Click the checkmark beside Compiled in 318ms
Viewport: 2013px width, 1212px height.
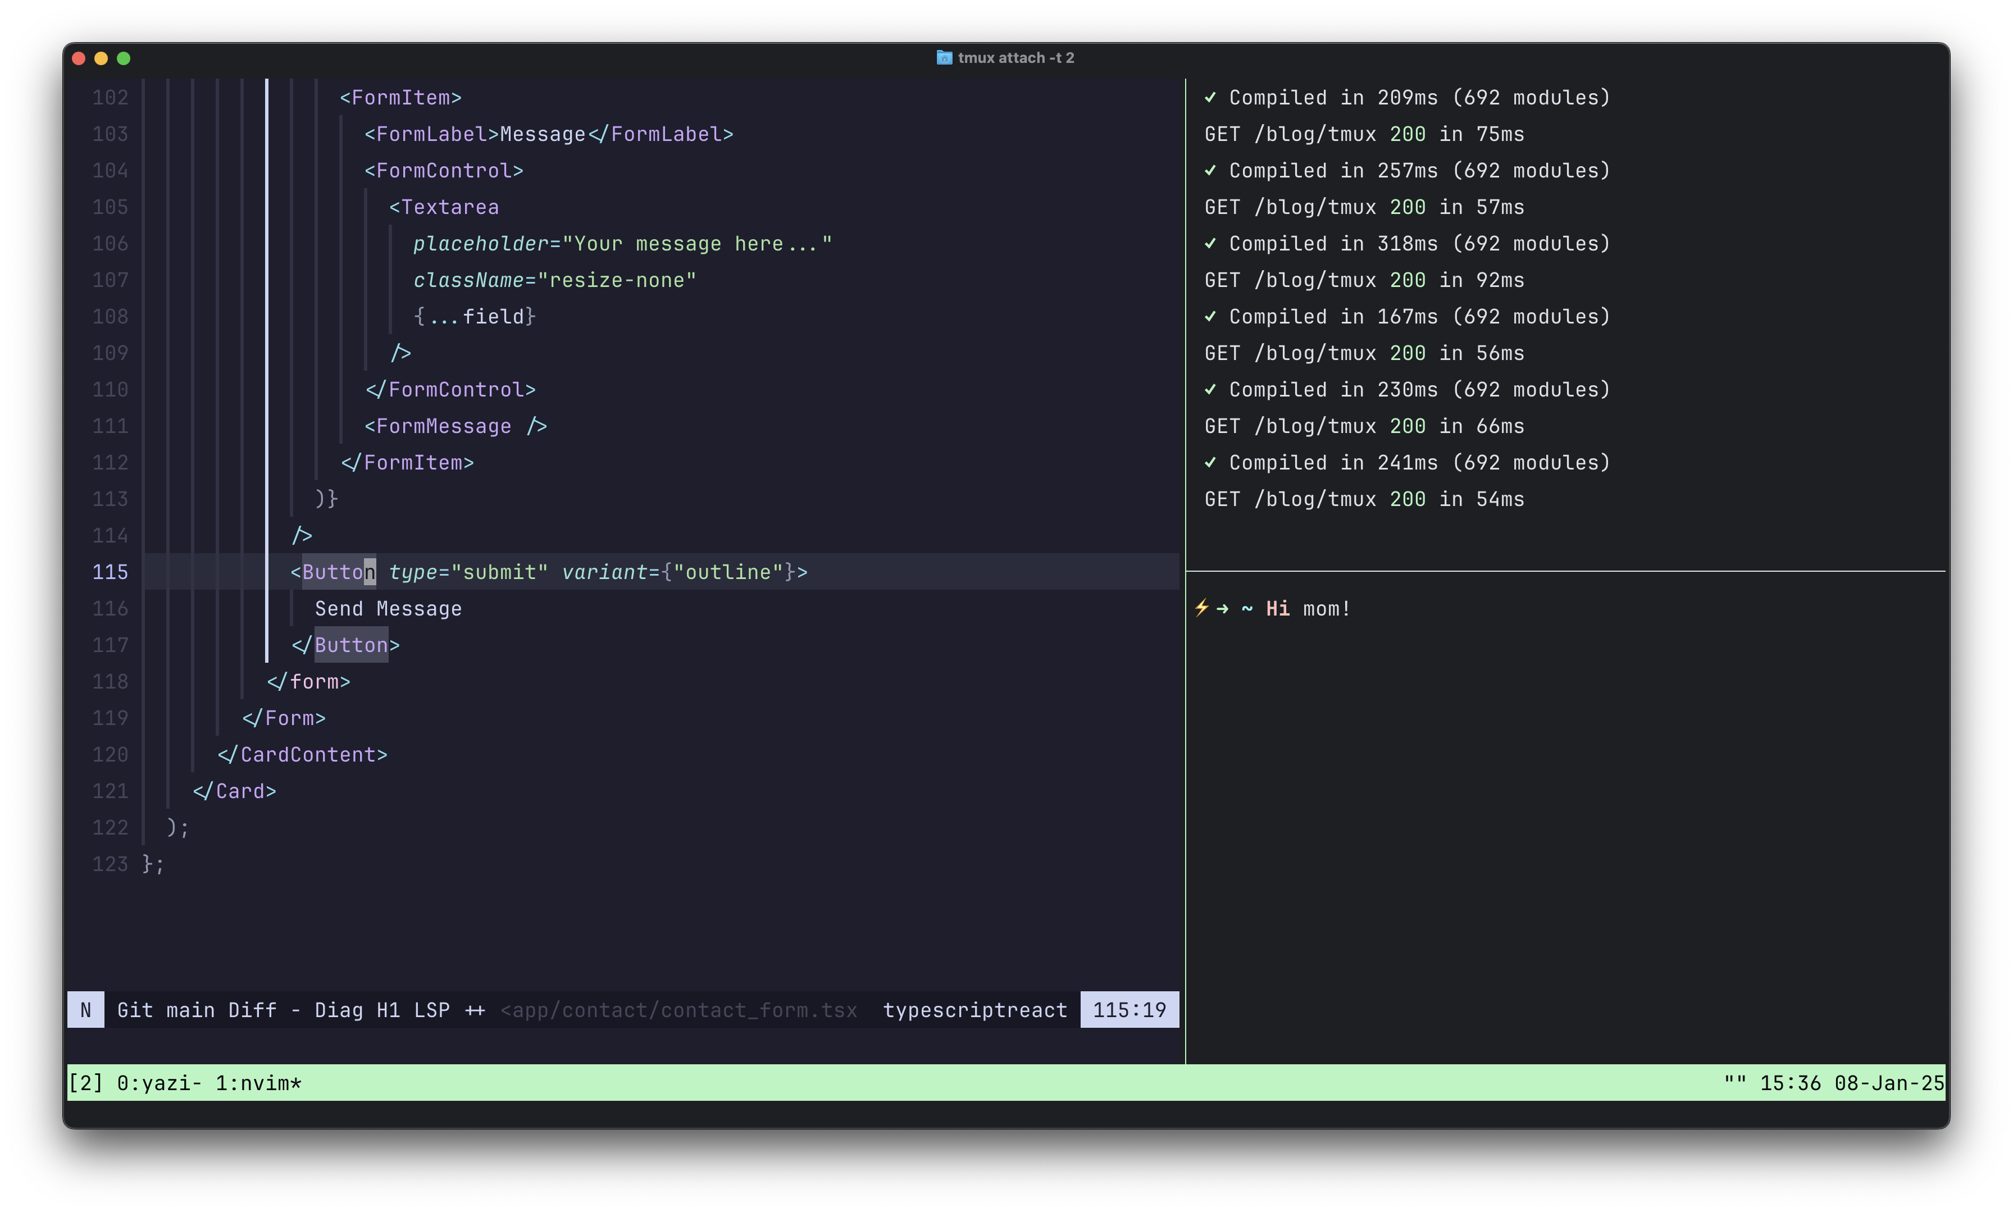[x=1210, y=243]
